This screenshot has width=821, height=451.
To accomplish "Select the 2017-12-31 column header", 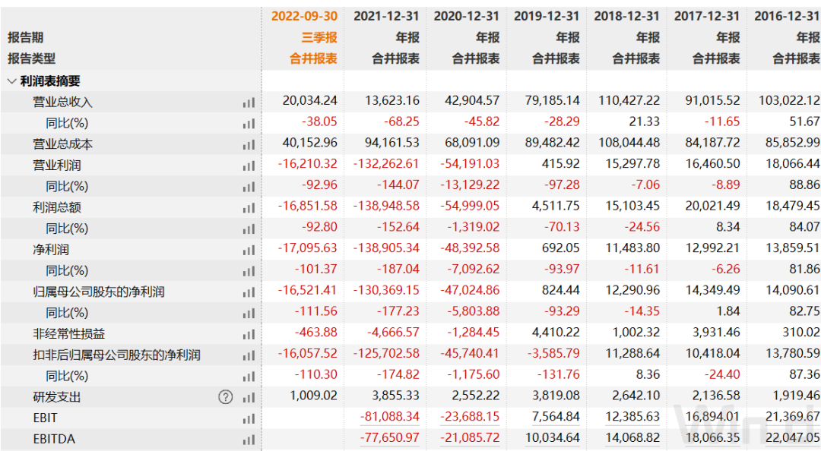I will [x=707, y=16].
